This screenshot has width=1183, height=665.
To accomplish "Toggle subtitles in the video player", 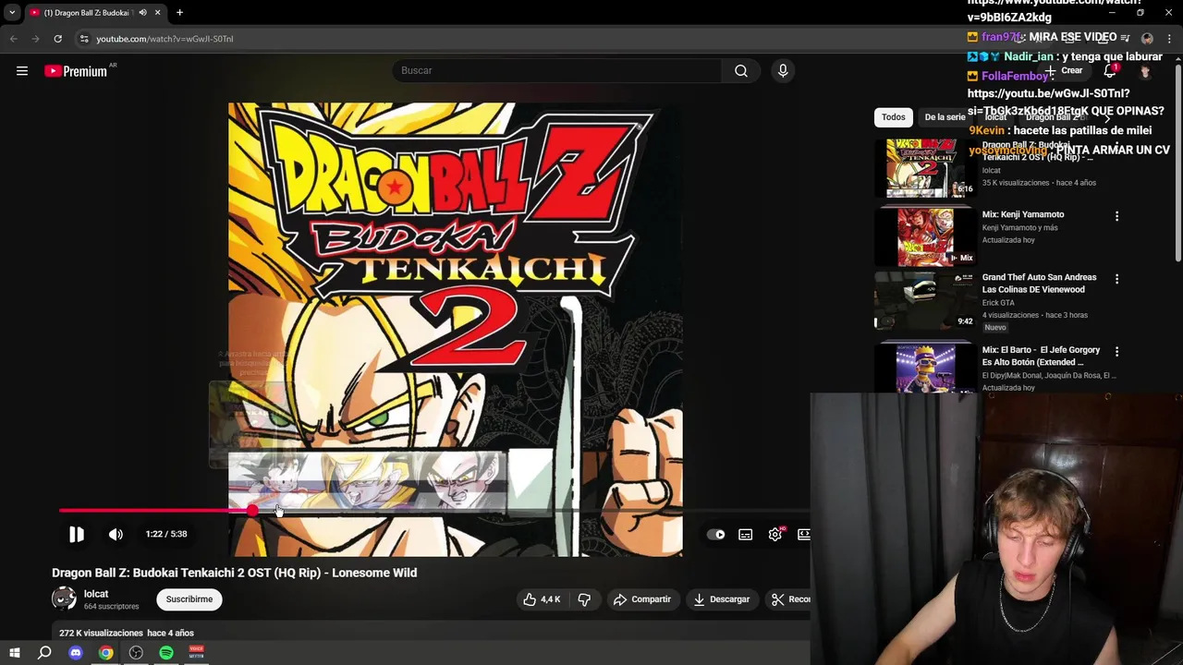I will click(745, 534).
